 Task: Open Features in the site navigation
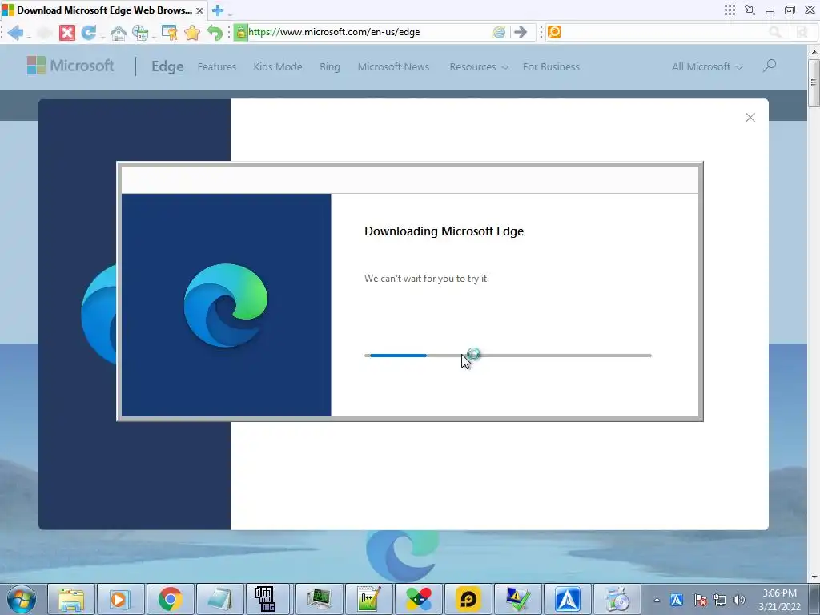point(216,67)
